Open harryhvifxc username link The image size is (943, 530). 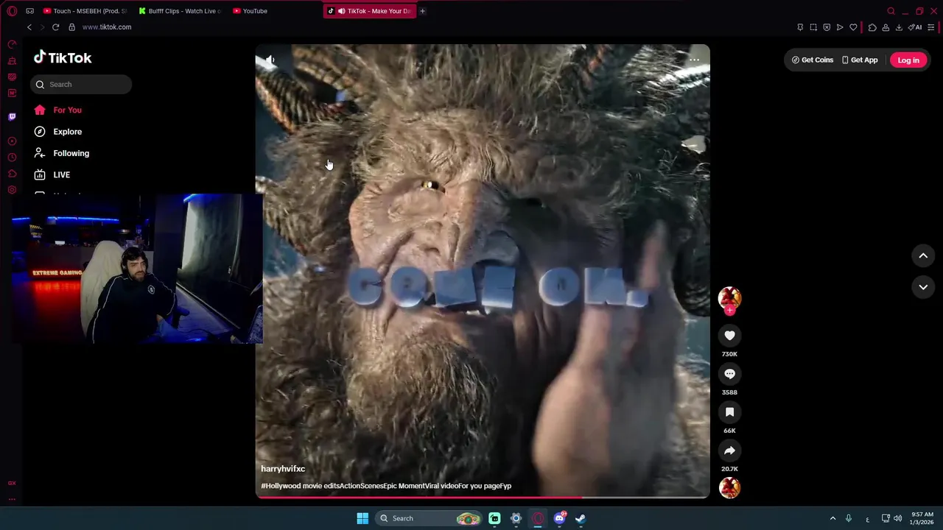click(x=283, y=469)
